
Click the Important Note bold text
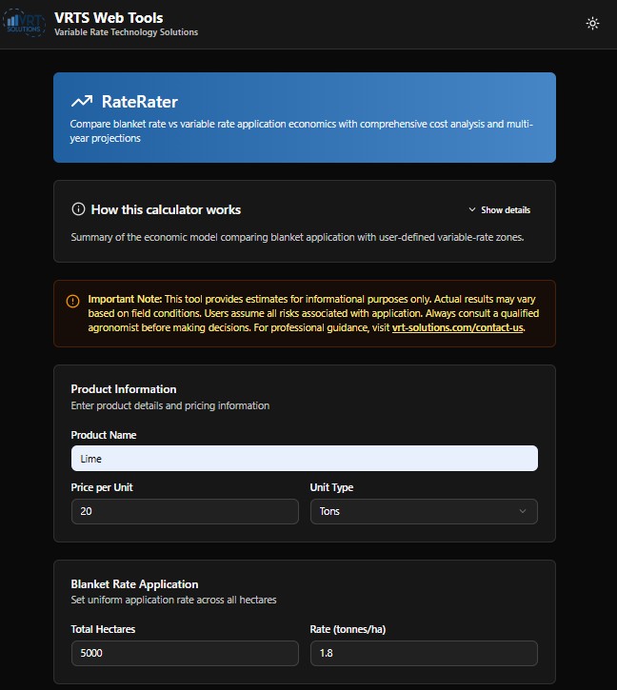tap(125, 299)
